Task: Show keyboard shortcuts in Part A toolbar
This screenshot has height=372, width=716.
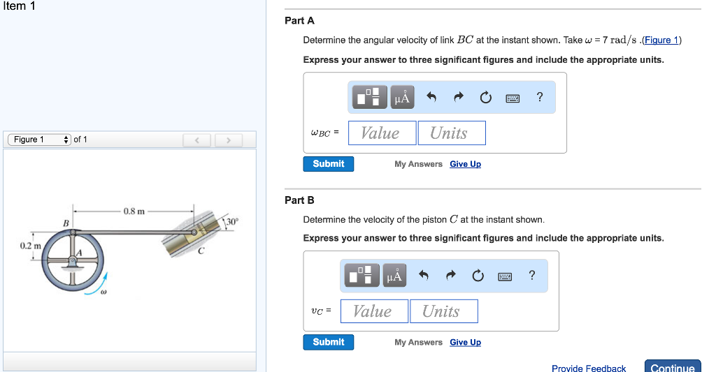Action: click(513, 98)
